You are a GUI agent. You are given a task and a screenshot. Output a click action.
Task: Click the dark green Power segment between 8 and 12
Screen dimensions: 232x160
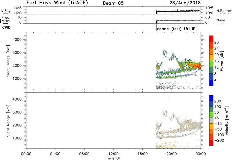[211, 70]
